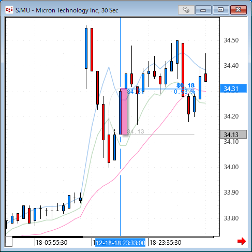This screenshot has height=252, width=252.
Task: Click the chart link chain icon
Action: tap(186, 10)
